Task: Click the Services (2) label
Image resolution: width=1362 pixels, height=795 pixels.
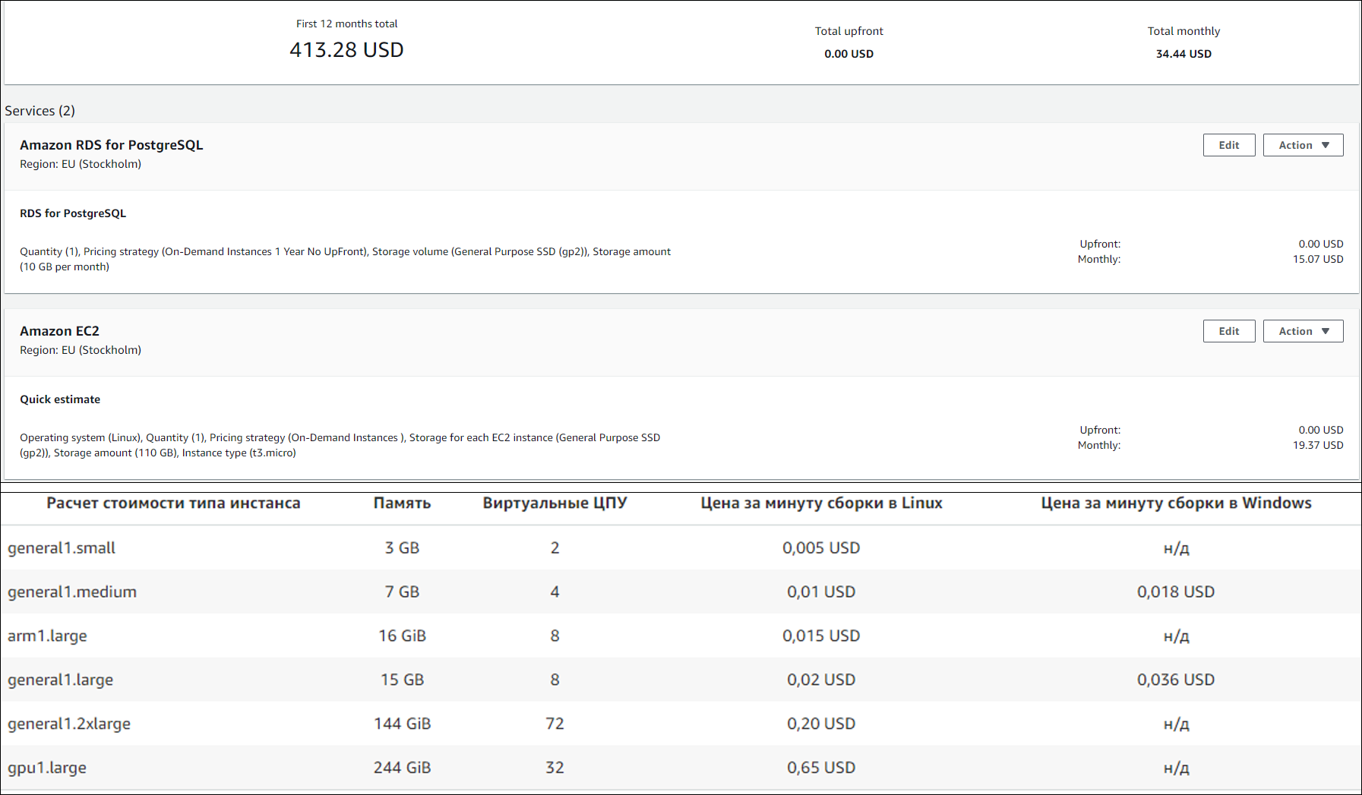Action: (40, 111)
